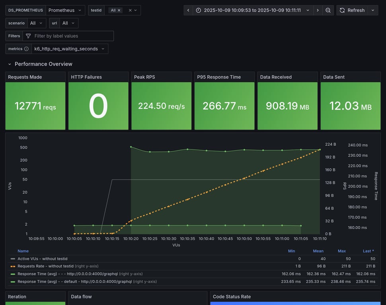
Task: Toggle Requests Rate series in legend
Action: pos(45,266)
